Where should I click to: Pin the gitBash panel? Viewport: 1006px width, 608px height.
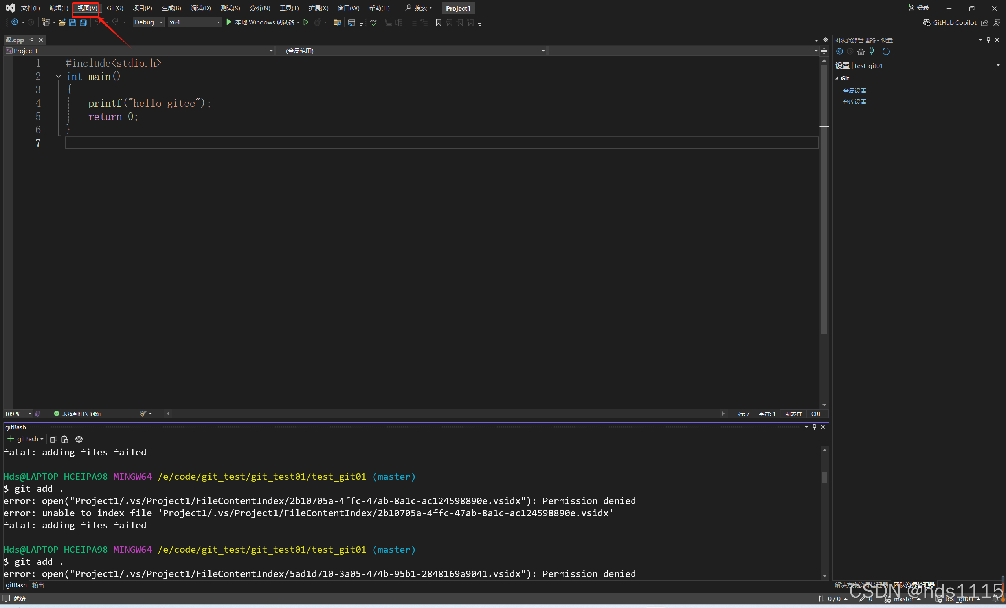click(x=814, y=427)
